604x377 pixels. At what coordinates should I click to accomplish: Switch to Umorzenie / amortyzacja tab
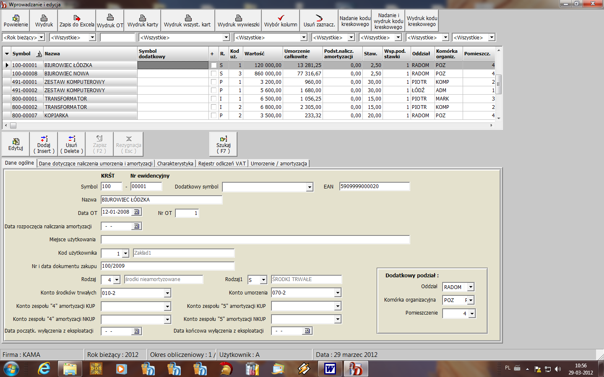[279, 163]
